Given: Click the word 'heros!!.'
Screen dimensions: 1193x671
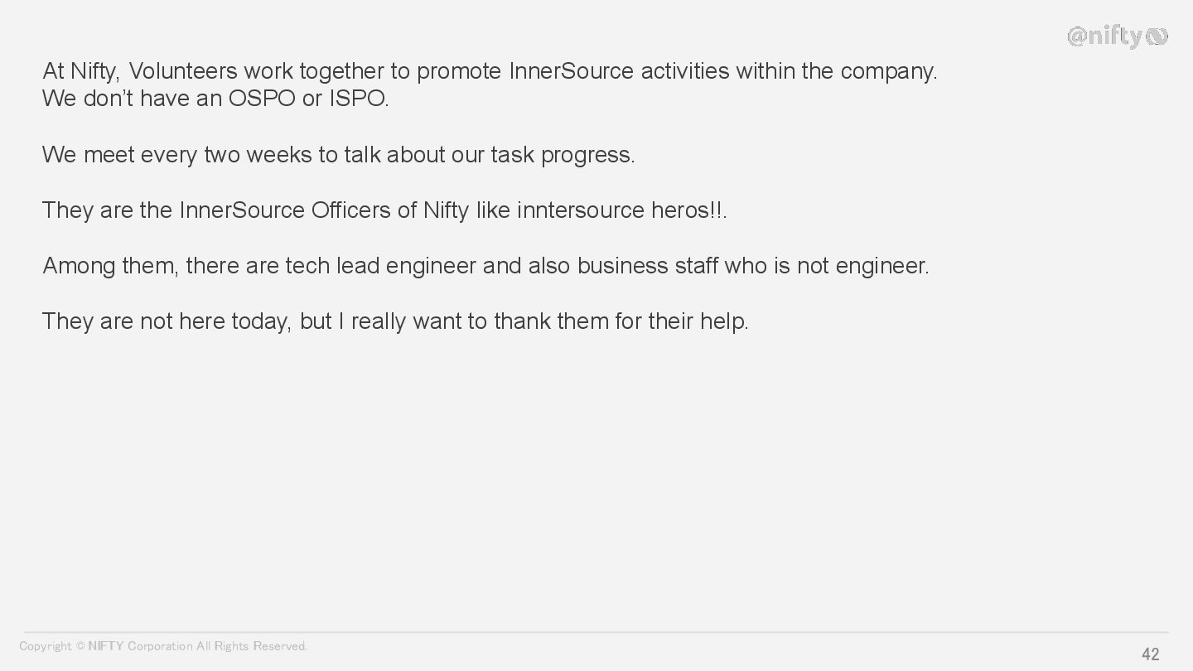Looking at the screenshot, I should point(689,210).
